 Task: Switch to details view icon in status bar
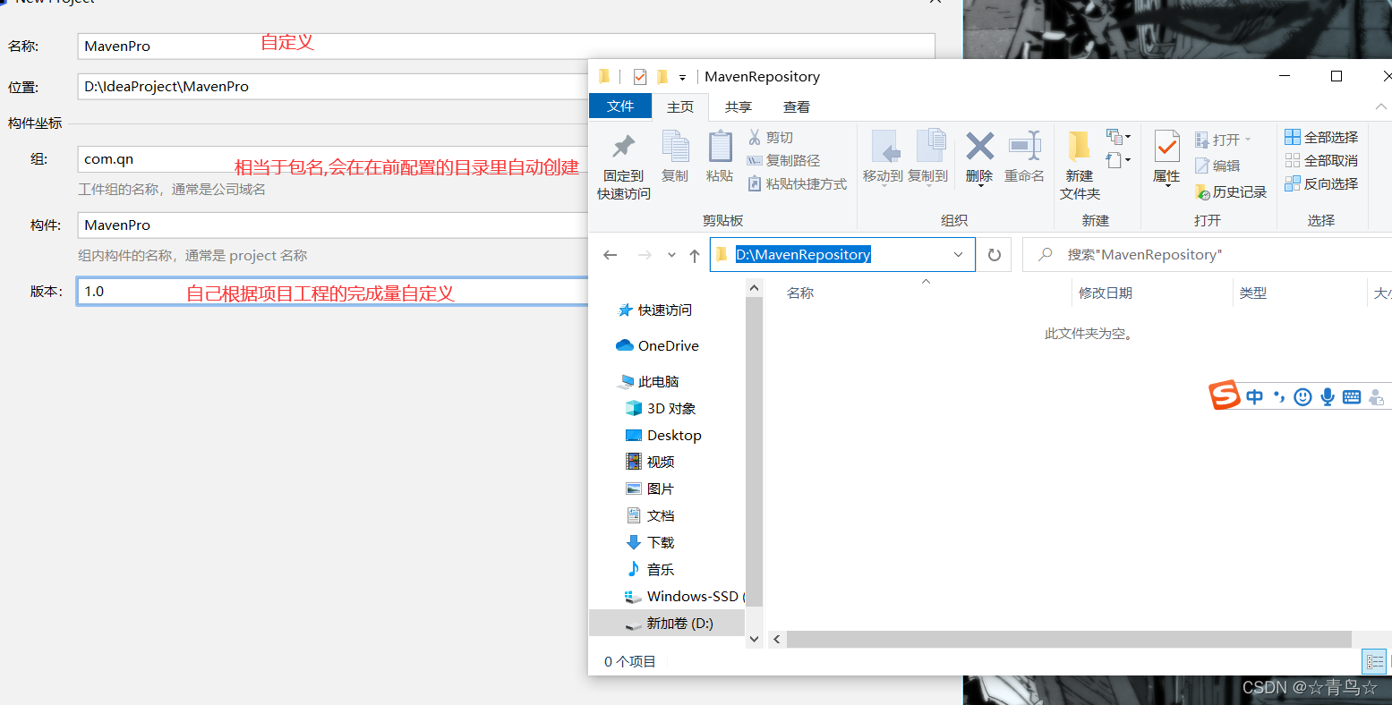coord(1375,662)
